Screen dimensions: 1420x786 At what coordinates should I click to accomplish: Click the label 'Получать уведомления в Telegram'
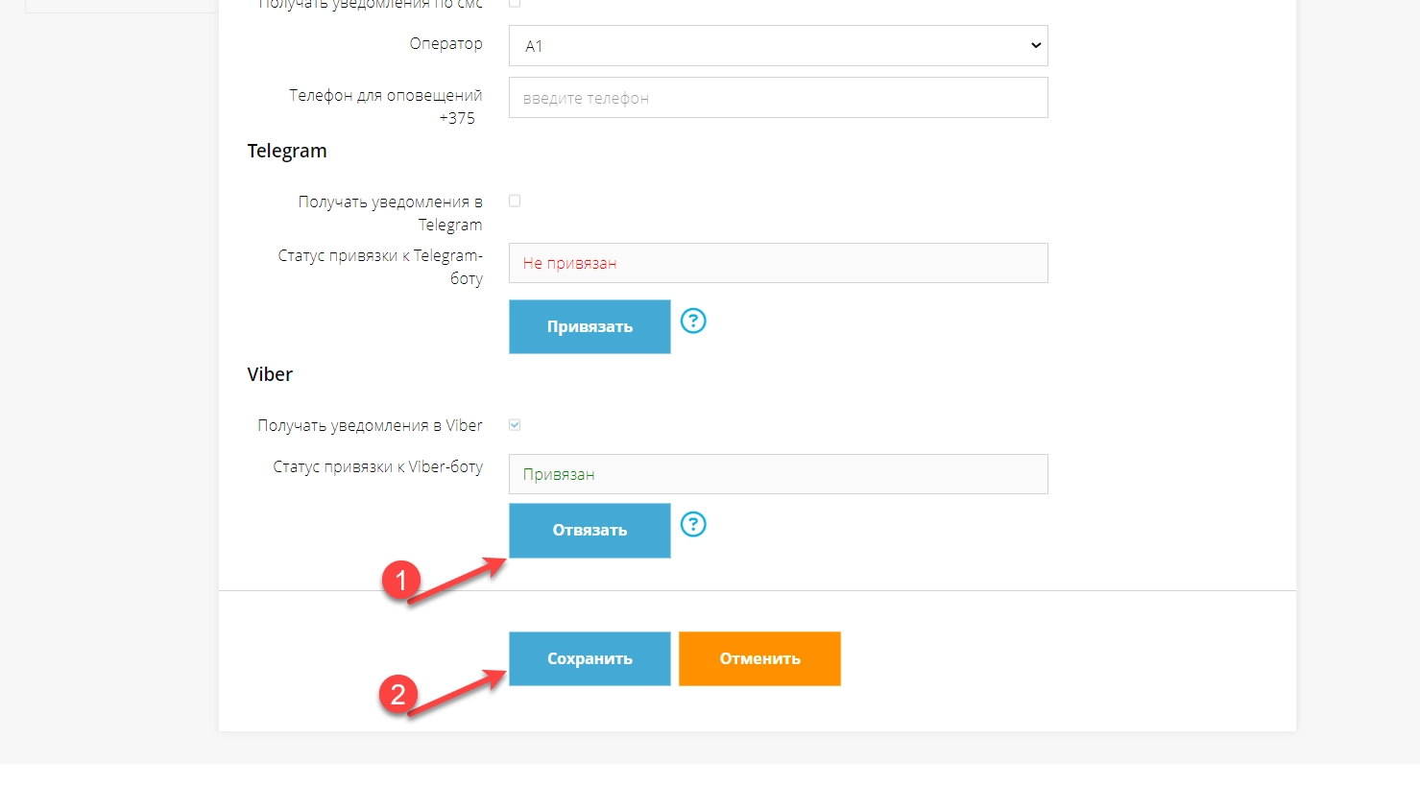[390, 213]
